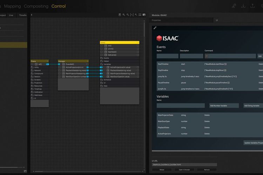Click the Open in Browser button

(x=184, y=170)
